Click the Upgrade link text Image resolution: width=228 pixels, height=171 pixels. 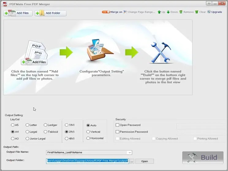click(x=217, y=12)
